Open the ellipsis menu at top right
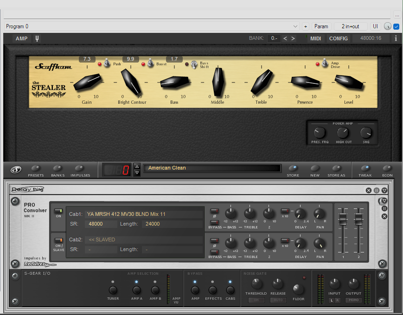This screenshot has width=403, height=315. point(397,15)
